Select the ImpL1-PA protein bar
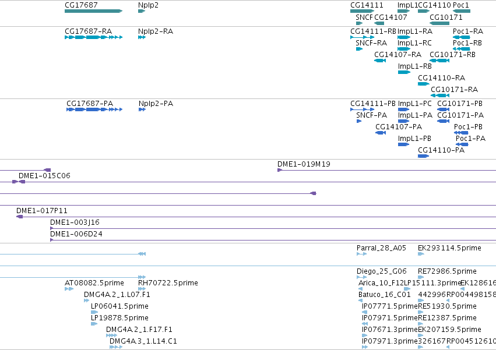Image resolution: width=496 pixels, height=350 pixels. (404, 121)
